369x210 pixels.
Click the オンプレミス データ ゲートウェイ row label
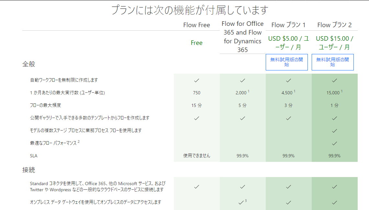click(95, 202)
